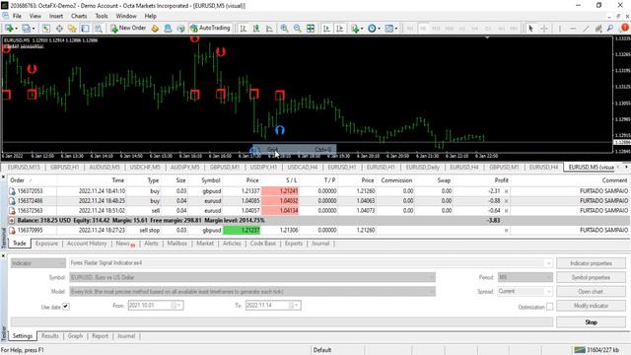Open the Help menu

click(x=150, y=16)
